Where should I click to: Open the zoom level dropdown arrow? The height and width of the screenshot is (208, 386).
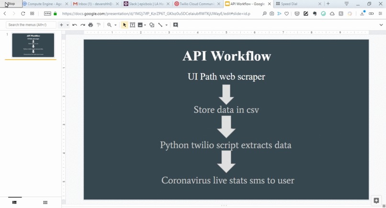coord(115,25)
